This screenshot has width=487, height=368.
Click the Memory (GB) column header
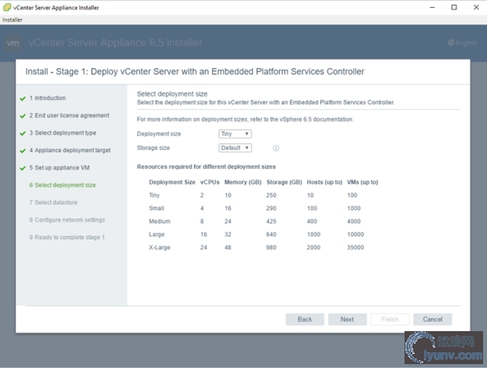coord(243,182)
